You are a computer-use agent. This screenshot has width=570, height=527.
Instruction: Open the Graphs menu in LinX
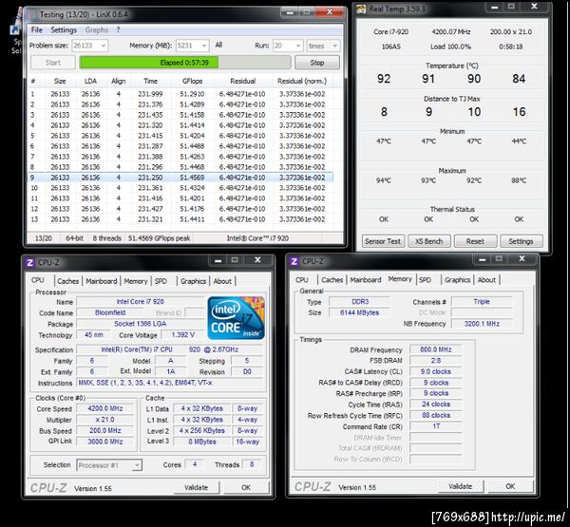point(96,30)
